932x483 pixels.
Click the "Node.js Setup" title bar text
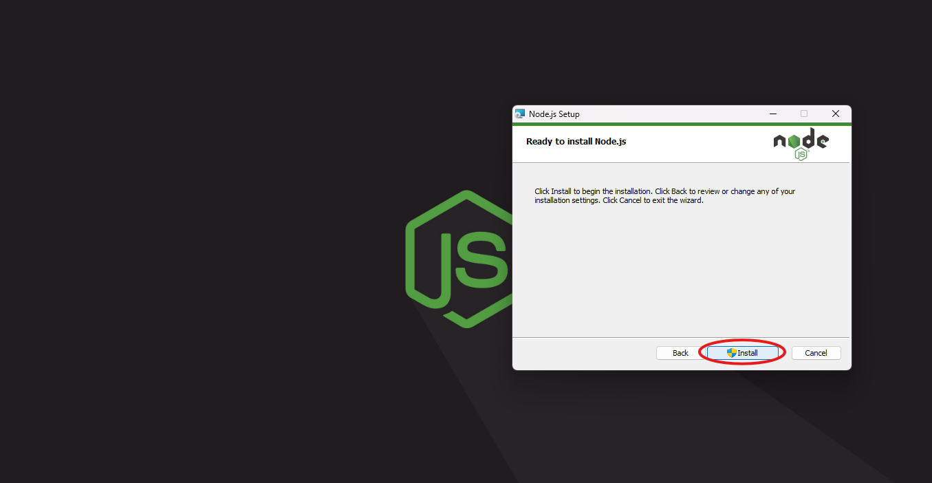tap(554, 114)
